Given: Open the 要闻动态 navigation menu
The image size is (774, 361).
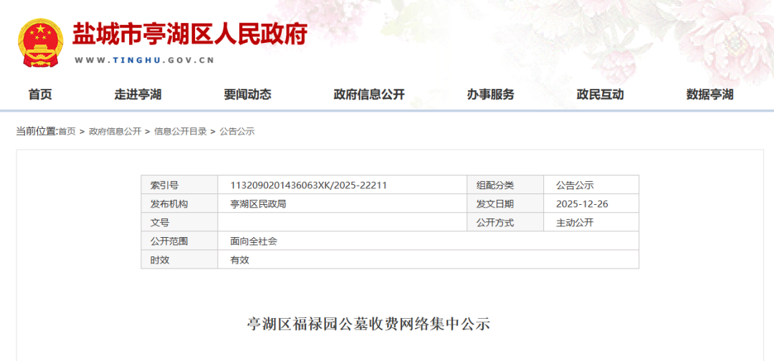Looking at the screenshot, I should coord(247,95).
